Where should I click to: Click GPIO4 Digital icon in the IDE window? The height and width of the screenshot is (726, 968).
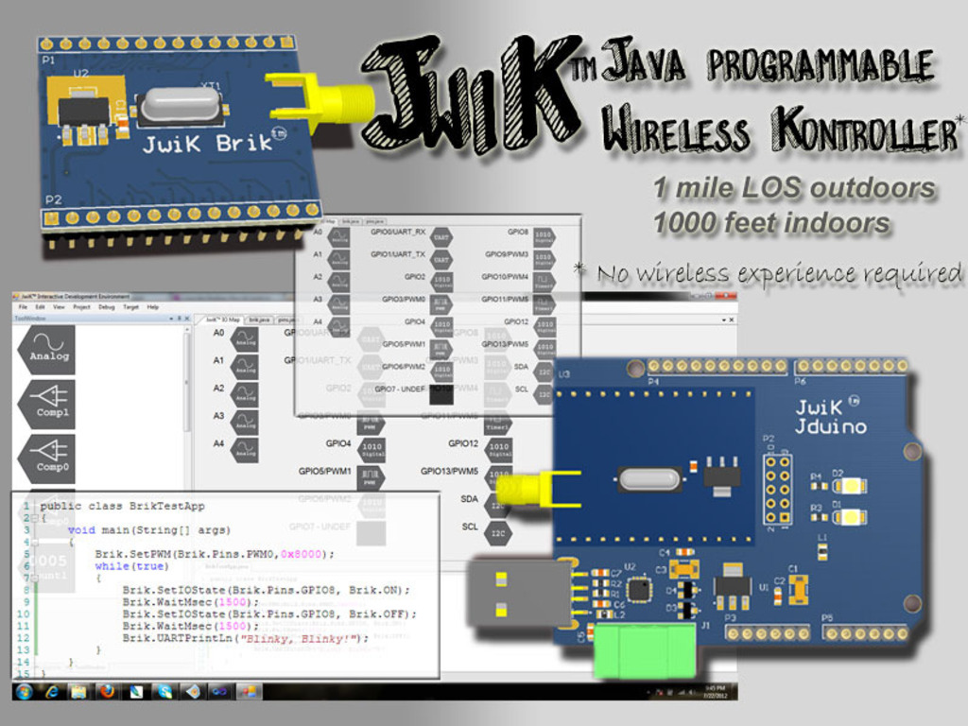coord(372,450)
